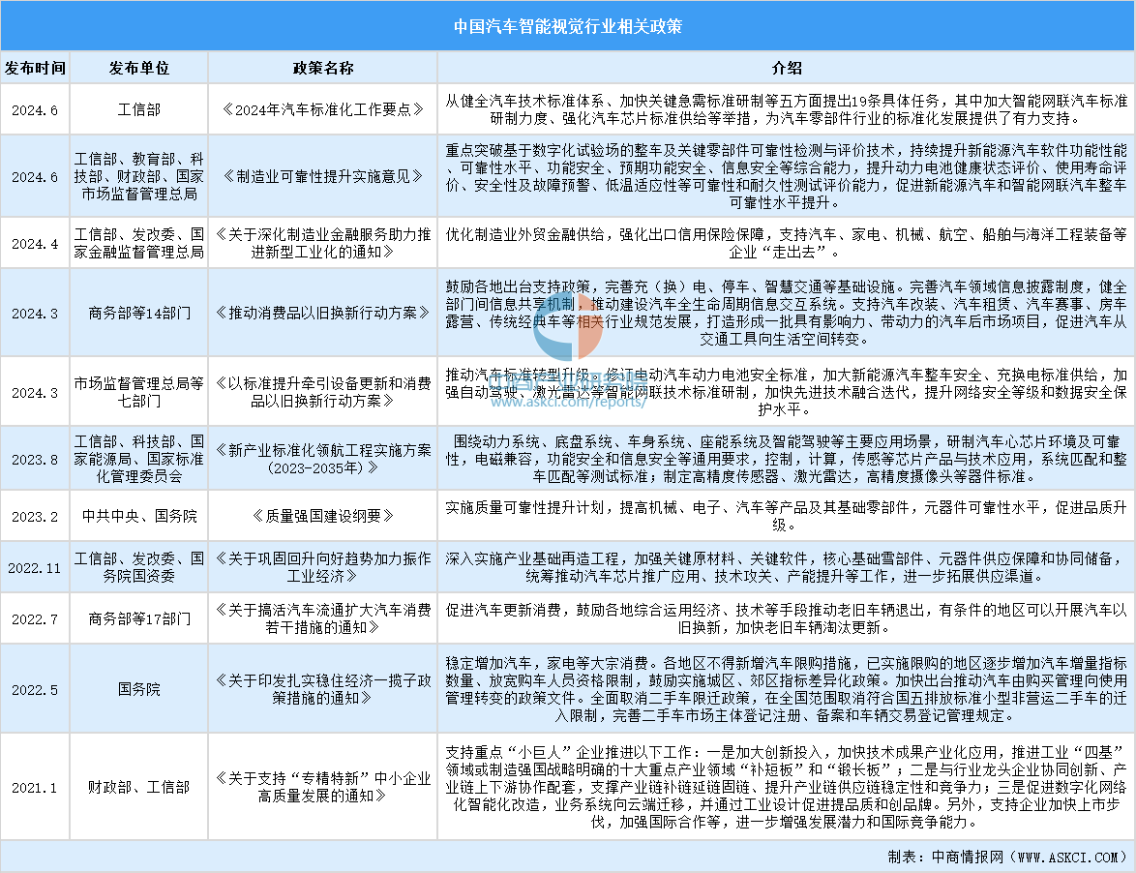Select issuer cell 工信部、发改委、国家金融监督管理总局
Image resolution: width=1136 pixels, height=873 pixels.
tap(139, 244)
